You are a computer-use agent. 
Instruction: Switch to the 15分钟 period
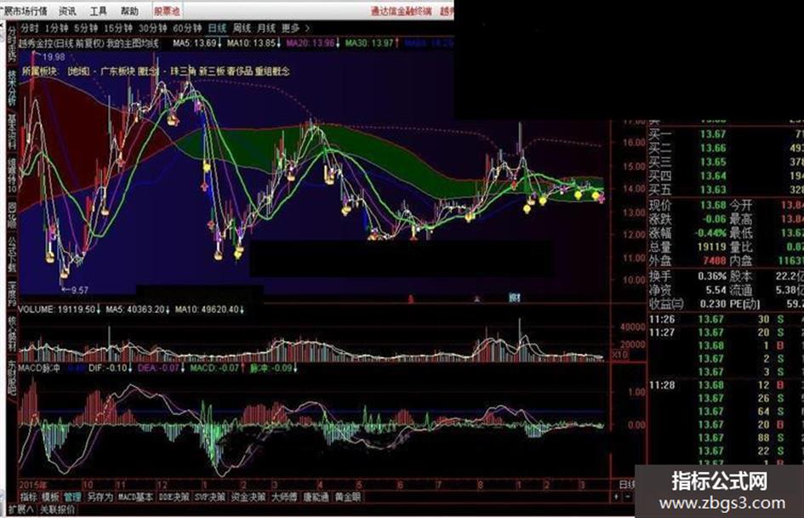pyautogui.click(x=118, y=28)
